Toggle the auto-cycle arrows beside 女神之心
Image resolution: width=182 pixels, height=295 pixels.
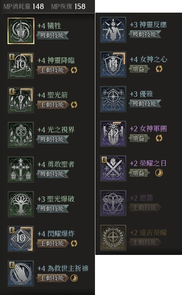point(159,69)
